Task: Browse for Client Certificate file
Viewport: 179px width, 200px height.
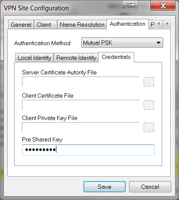Action: click(149, 105)
